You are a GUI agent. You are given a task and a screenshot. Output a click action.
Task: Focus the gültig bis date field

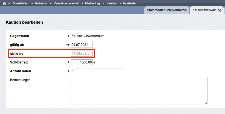click(82, 54)
